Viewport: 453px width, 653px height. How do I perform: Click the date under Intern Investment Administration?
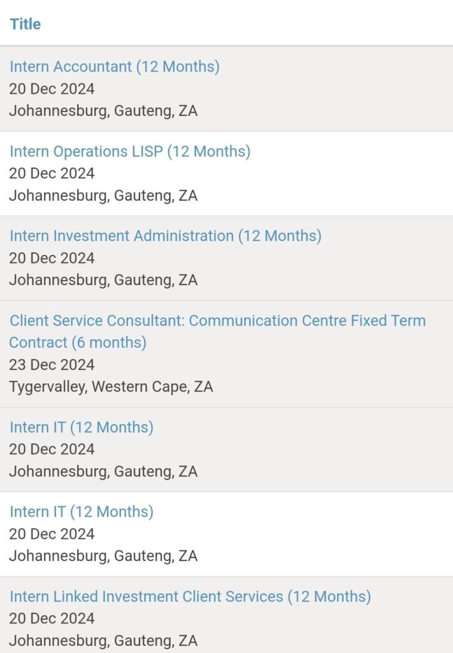[x=52, y=258]
